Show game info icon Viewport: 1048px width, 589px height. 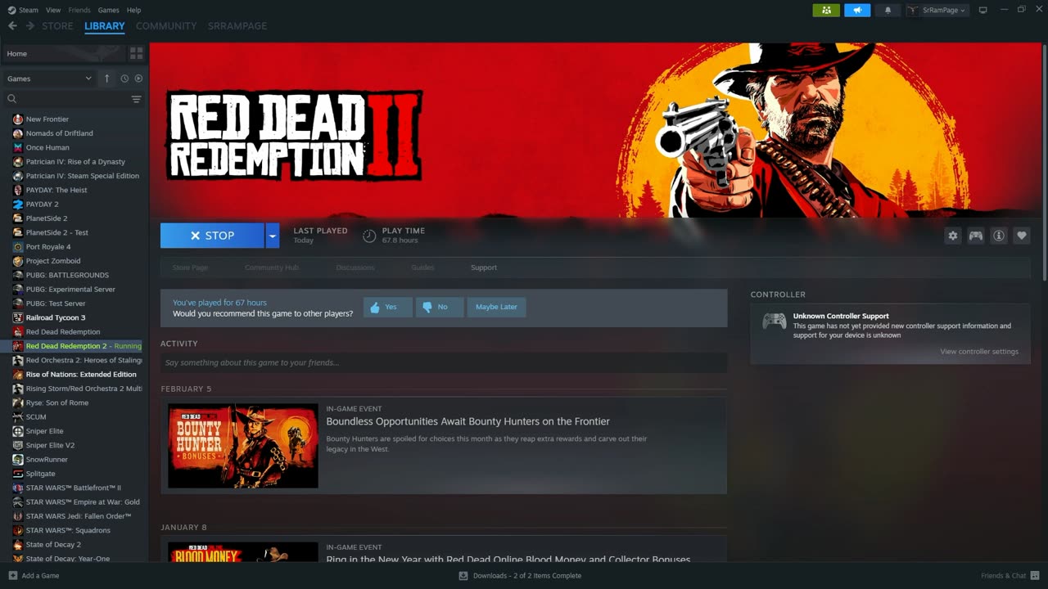(x=998, y=236)
